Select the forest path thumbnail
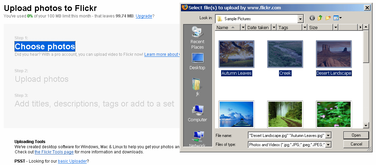The width and height of the screenshot is (376, 165). tap(285, 114)
